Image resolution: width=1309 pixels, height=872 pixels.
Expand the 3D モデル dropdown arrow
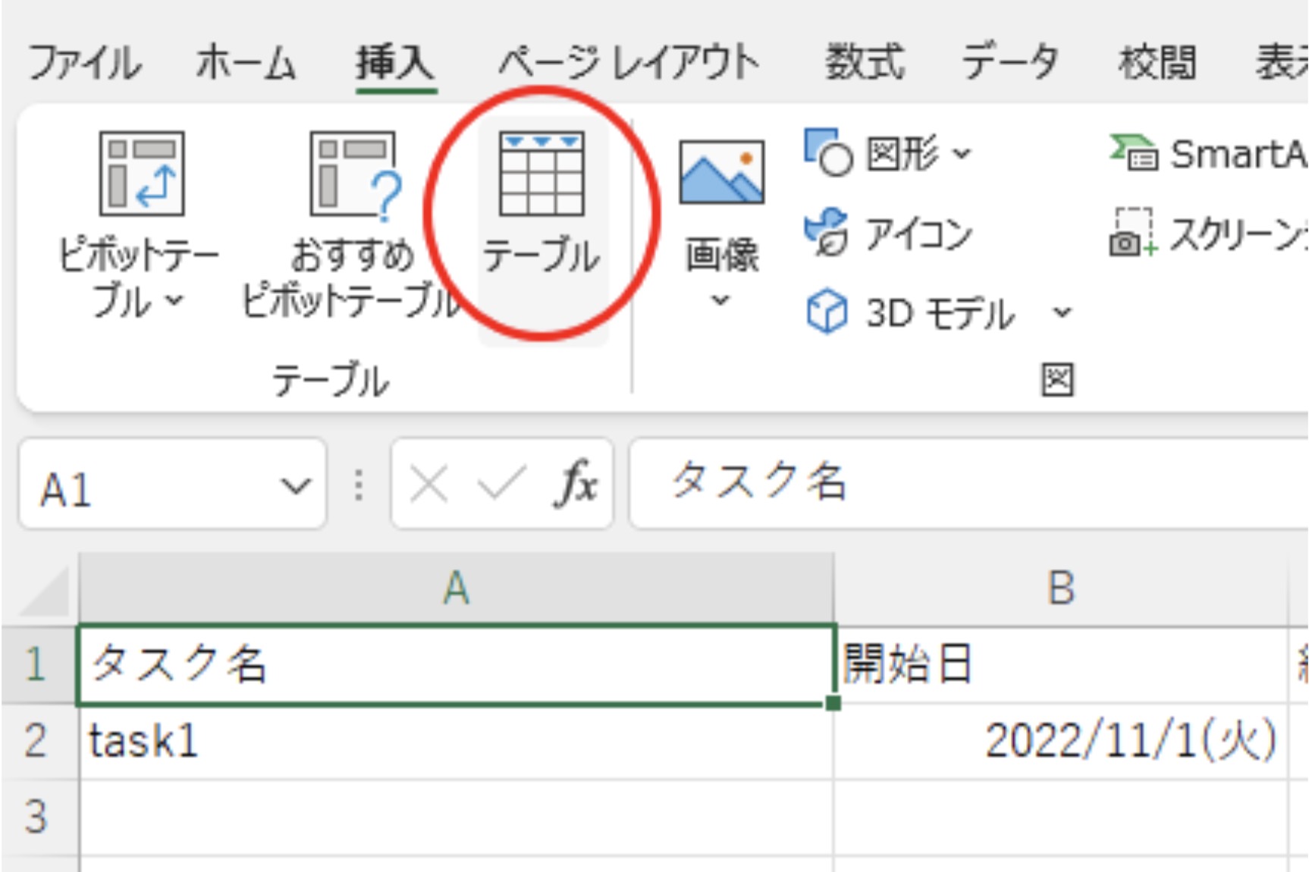point(1063,312)
